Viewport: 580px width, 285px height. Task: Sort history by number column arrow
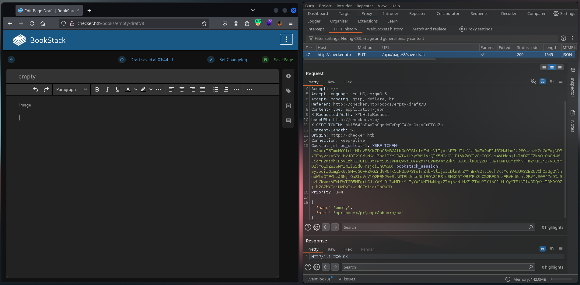tap(310, 47)
